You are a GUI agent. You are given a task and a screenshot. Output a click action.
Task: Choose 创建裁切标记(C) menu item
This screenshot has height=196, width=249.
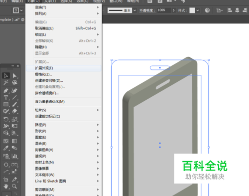(64, 116)
